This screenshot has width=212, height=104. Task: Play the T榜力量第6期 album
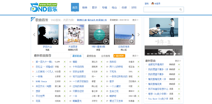(x=106, y=42)
